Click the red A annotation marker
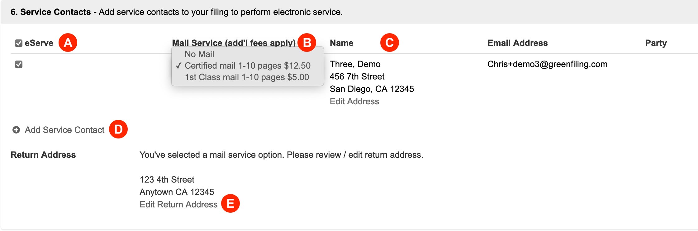 [x=68, y=43]
